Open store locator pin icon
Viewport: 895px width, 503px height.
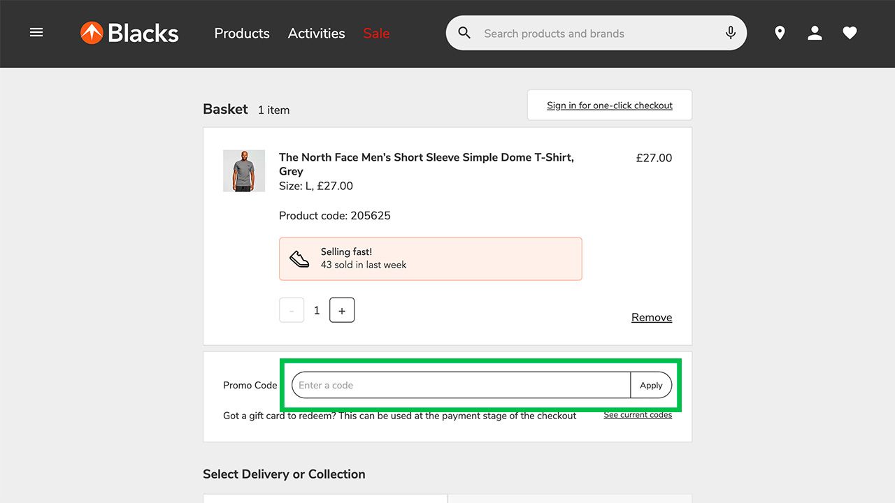click(780, 33)
